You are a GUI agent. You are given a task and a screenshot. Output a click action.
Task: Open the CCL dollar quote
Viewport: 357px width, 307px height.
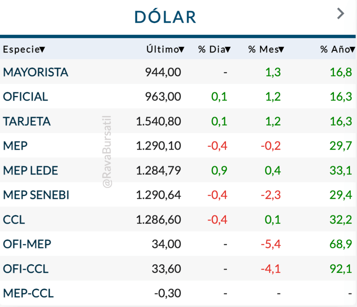pyautogui.click(x=14, y=220)
